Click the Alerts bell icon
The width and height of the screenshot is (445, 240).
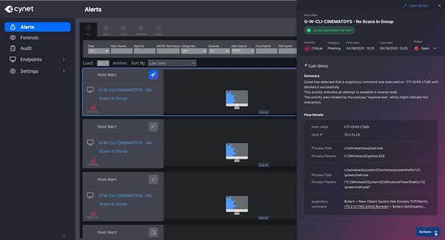click(x=13, y=27)
